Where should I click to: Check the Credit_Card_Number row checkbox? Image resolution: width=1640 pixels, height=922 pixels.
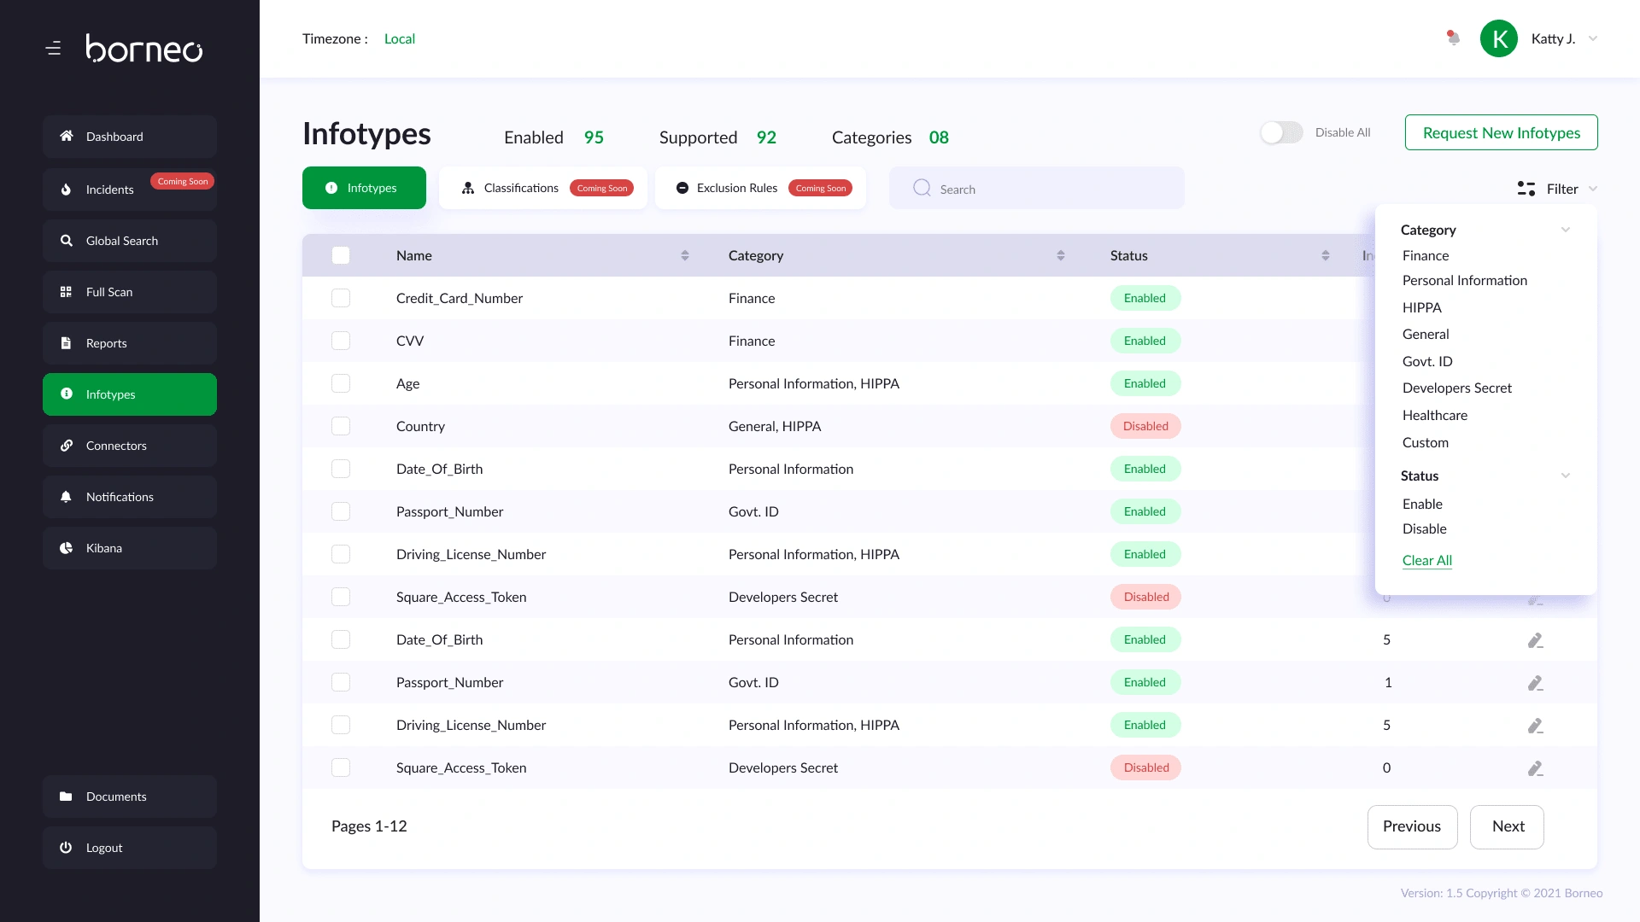tap(341, 298)
